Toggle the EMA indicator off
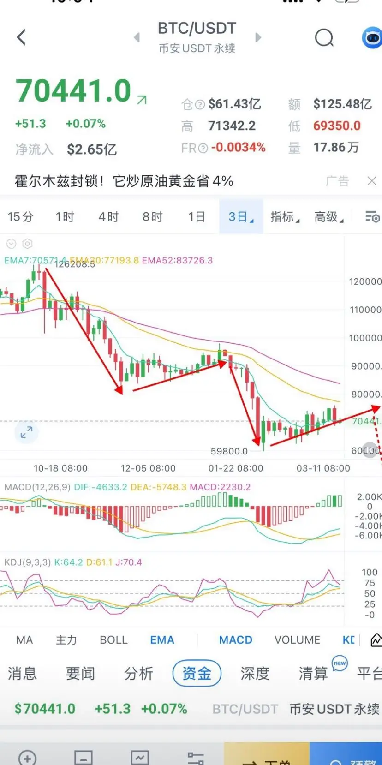 (x=162, y=640)
